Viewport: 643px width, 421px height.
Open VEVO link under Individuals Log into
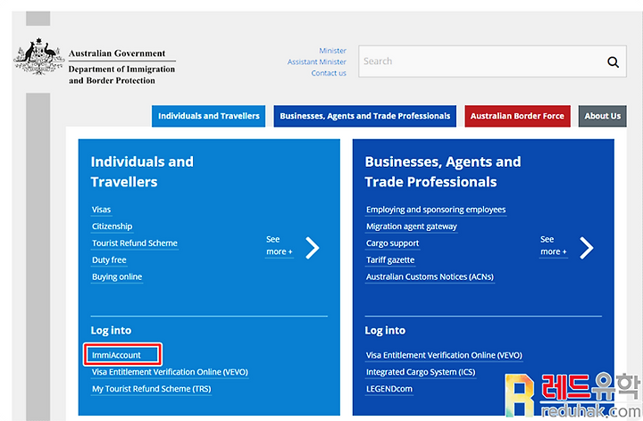click(x=170, y=372)
